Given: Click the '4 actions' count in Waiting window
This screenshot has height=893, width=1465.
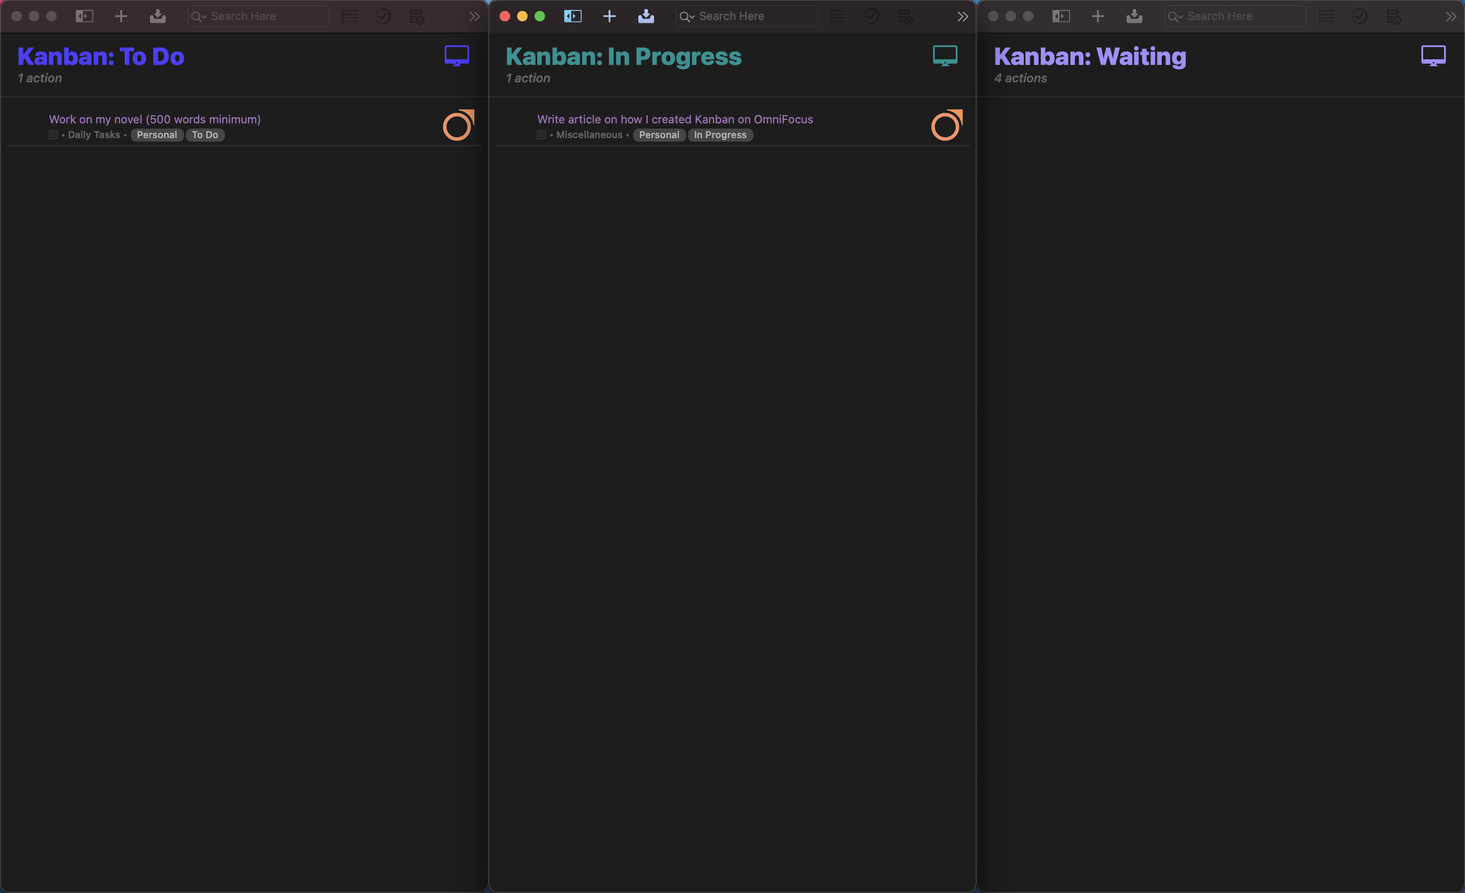Looking at the screenshot, I should tap(1020, 78).
